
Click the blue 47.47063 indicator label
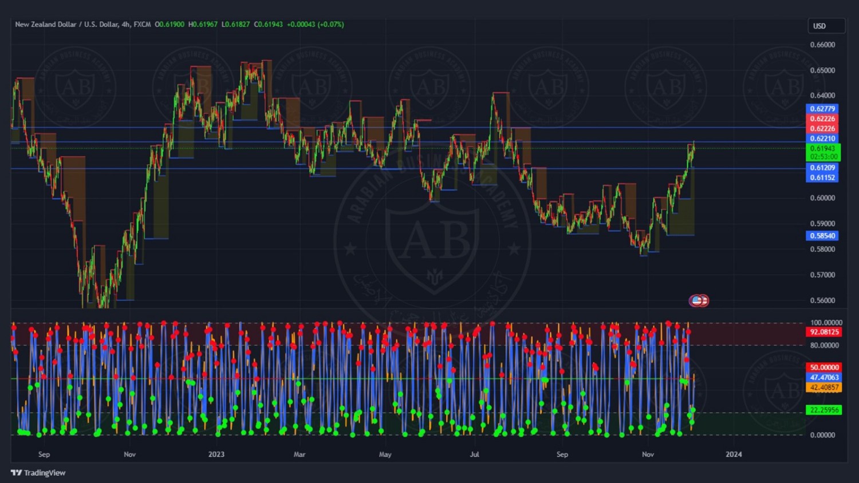point(824,378)
